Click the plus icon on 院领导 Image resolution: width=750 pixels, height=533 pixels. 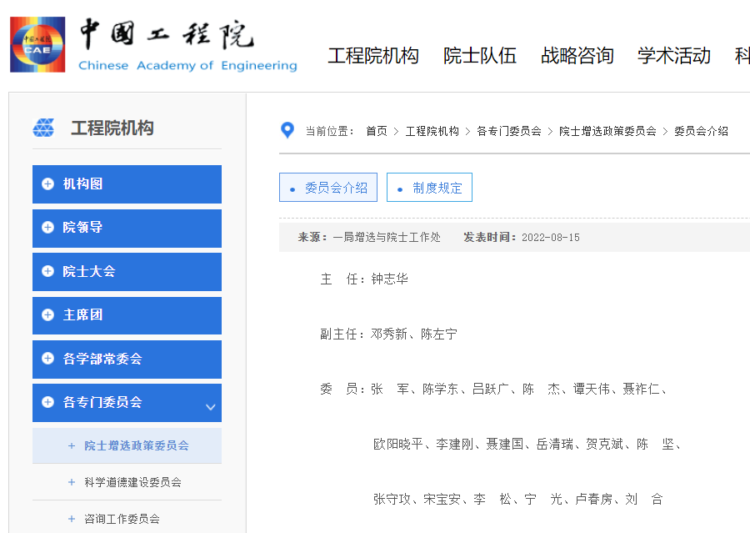tap(47, 228)
